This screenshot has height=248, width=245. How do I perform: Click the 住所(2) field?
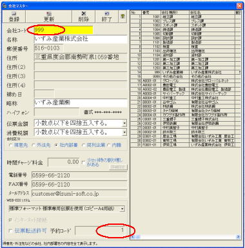click(x=81, y=67)
